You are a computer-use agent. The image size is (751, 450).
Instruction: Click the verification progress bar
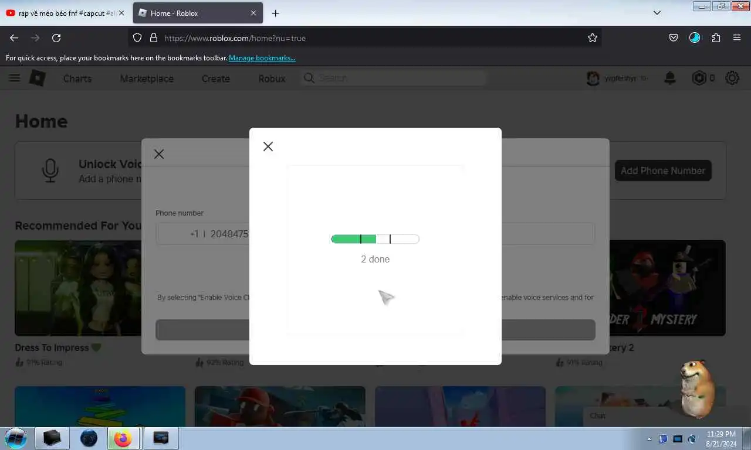(375, 239)
